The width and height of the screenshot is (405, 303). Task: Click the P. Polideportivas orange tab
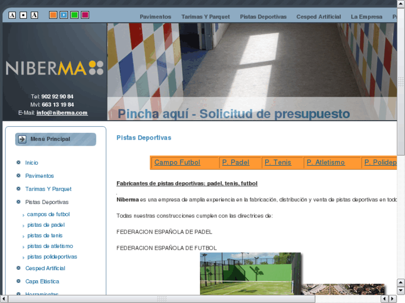click(x=380, y=162)
